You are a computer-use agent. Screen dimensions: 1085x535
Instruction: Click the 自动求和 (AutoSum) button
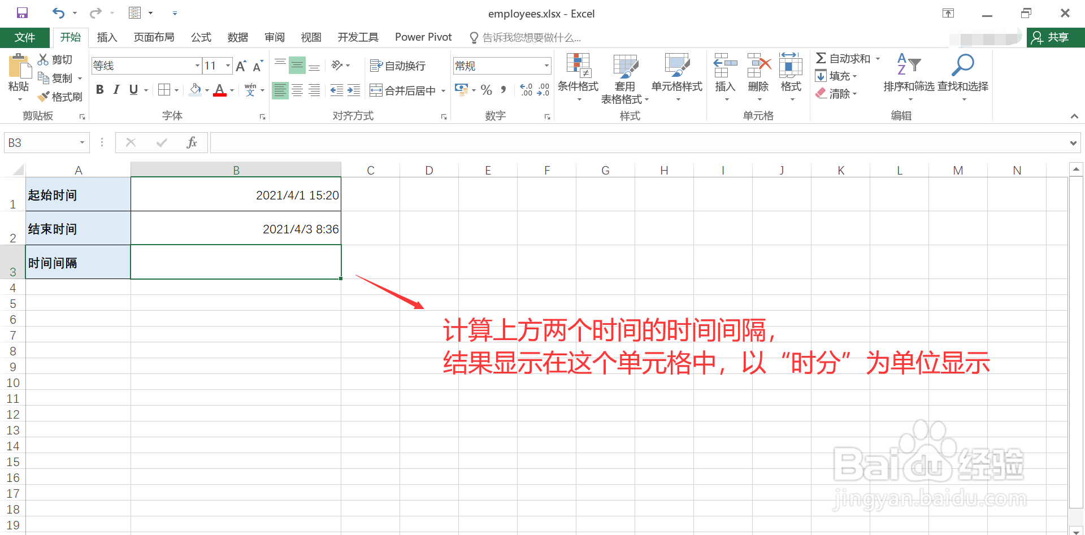pos(846,58)
